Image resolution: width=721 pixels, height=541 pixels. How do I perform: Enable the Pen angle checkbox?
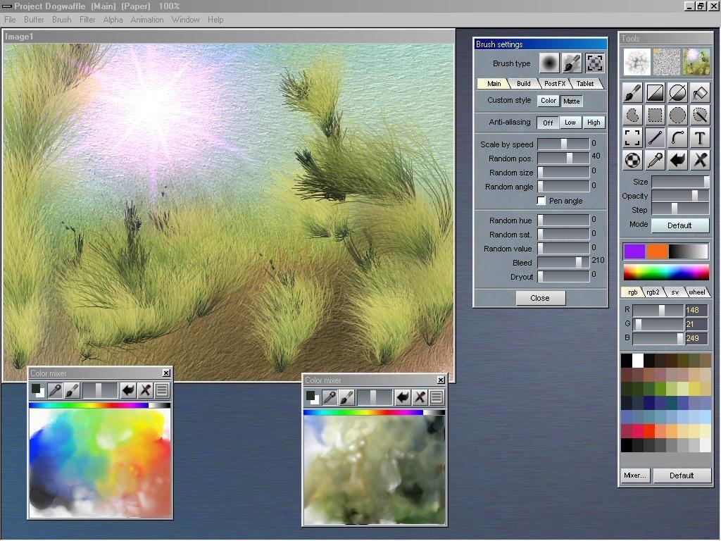point(541,201)
